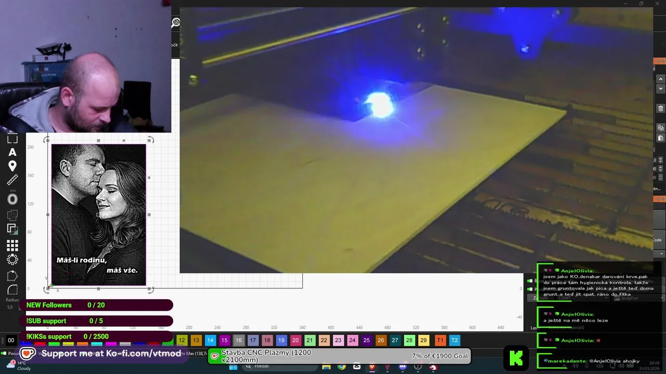The image size is (666, 374).
Task: Click Ko-fi cup icon in donation bar
Action: [214, 356]
